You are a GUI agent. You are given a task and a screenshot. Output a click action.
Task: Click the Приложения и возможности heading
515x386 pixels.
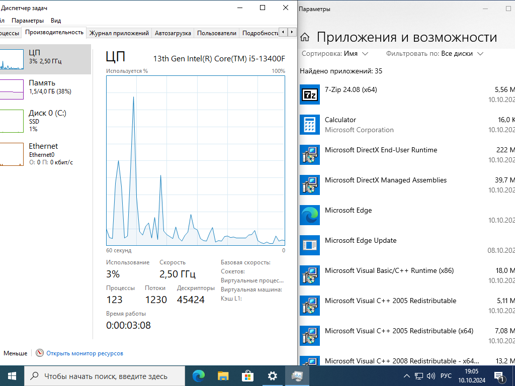[406, 37]
